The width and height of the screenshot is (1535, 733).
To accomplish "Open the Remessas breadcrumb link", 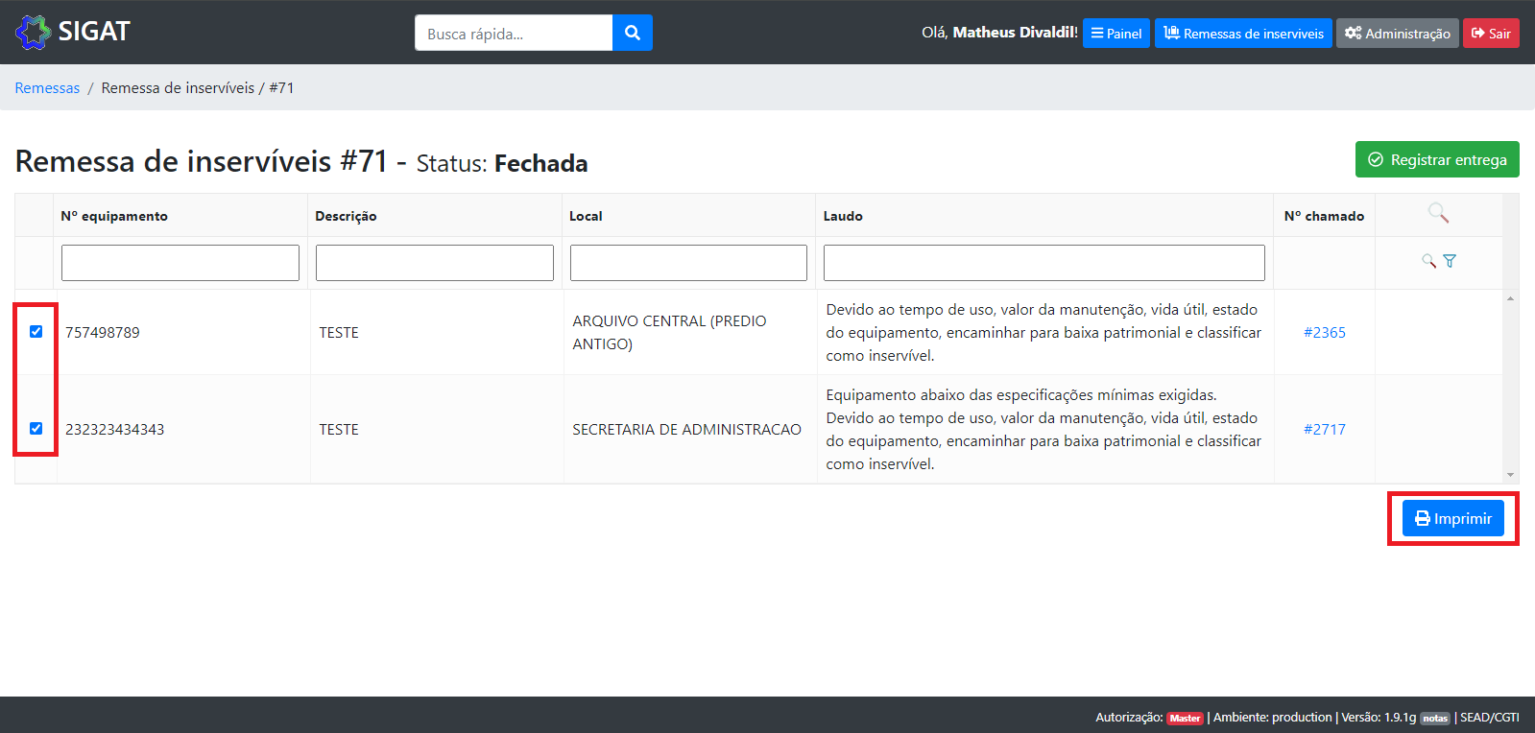I will coord(47,88).
